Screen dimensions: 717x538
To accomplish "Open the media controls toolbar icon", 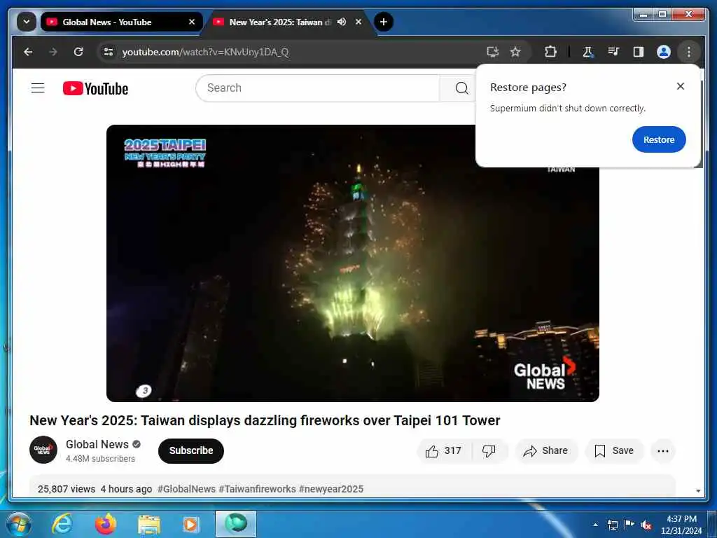I will tap(613, 52).
